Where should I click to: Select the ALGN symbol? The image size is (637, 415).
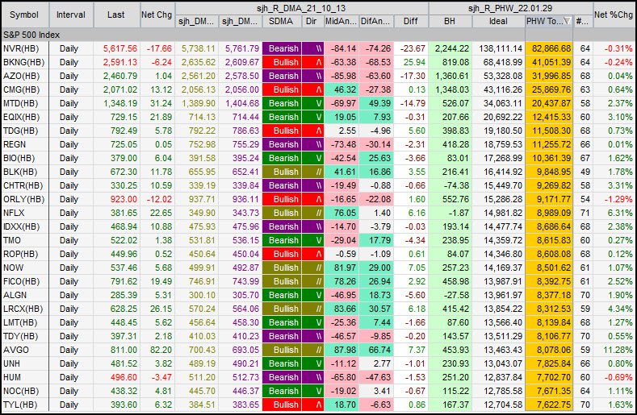15,295
